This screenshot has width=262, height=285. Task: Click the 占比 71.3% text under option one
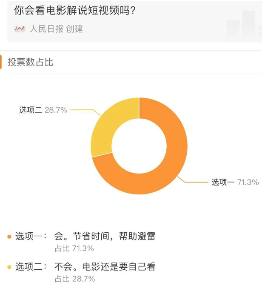click(x=74, y=248)
